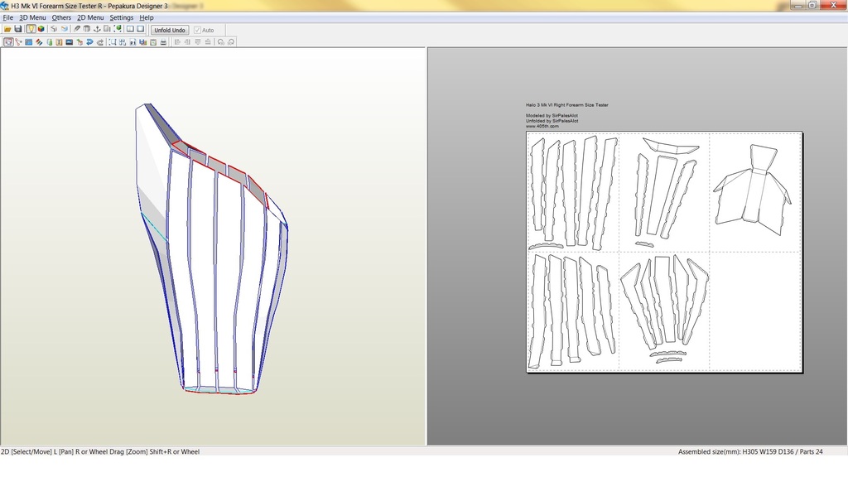The image size is (848, 477).
Task: Click the text 'Unfolded by SirPalesAlot'
Action: [x=552, y=121]
